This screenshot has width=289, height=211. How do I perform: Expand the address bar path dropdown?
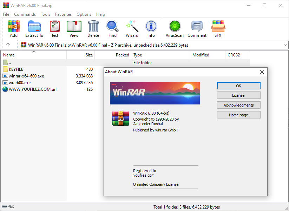(285, 45)
